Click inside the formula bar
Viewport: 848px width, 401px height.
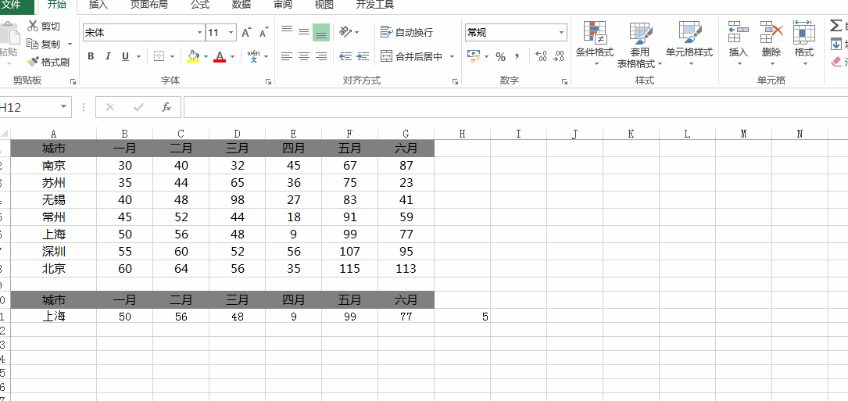coord(516,107)
